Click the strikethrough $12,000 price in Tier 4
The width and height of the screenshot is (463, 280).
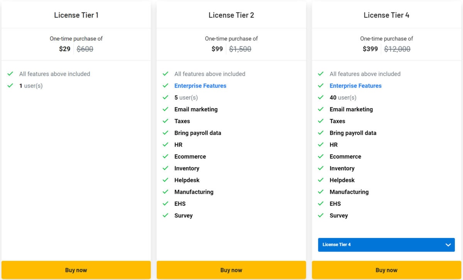[x=397, y=49]
